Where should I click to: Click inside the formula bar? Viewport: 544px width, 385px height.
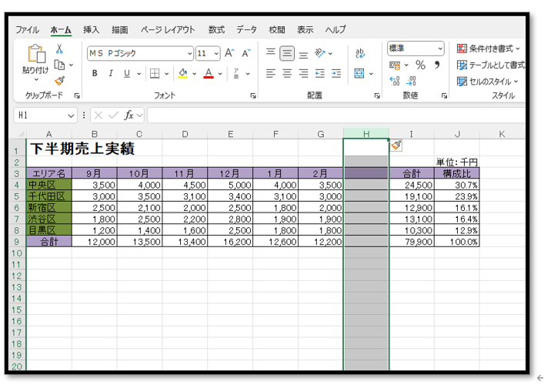(336, 115)
